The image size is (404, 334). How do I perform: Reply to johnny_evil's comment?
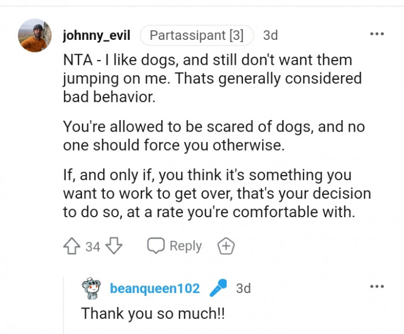point(175,247)
